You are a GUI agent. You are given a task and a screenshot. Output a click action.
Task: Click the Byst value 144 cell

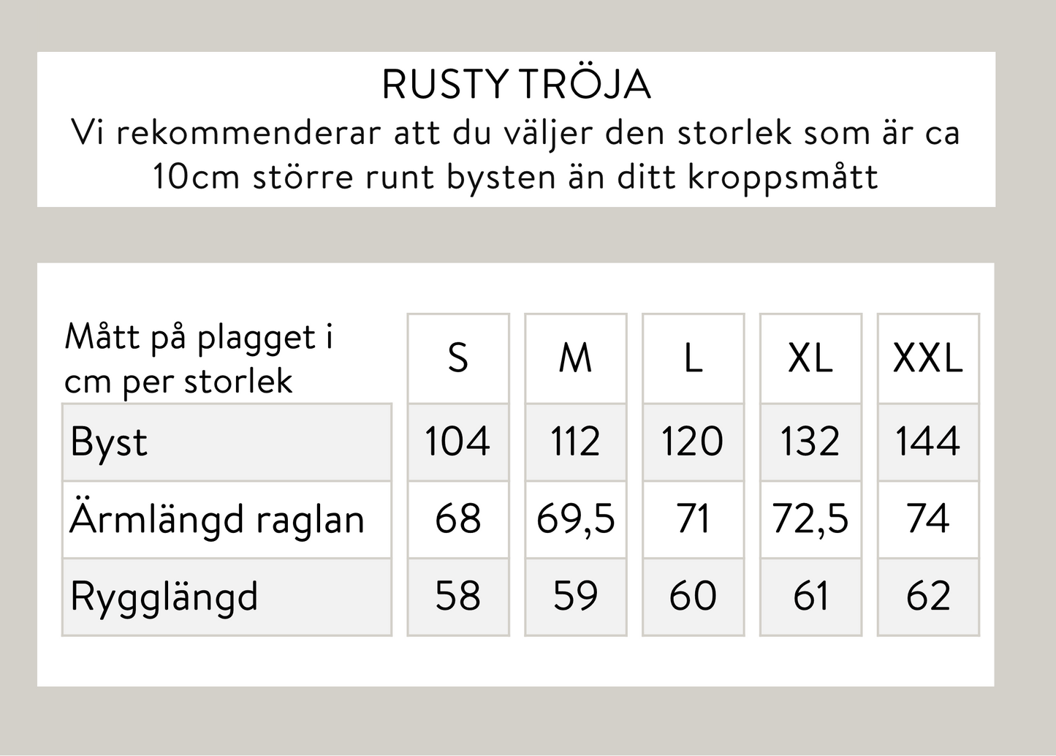pos(928,442)
